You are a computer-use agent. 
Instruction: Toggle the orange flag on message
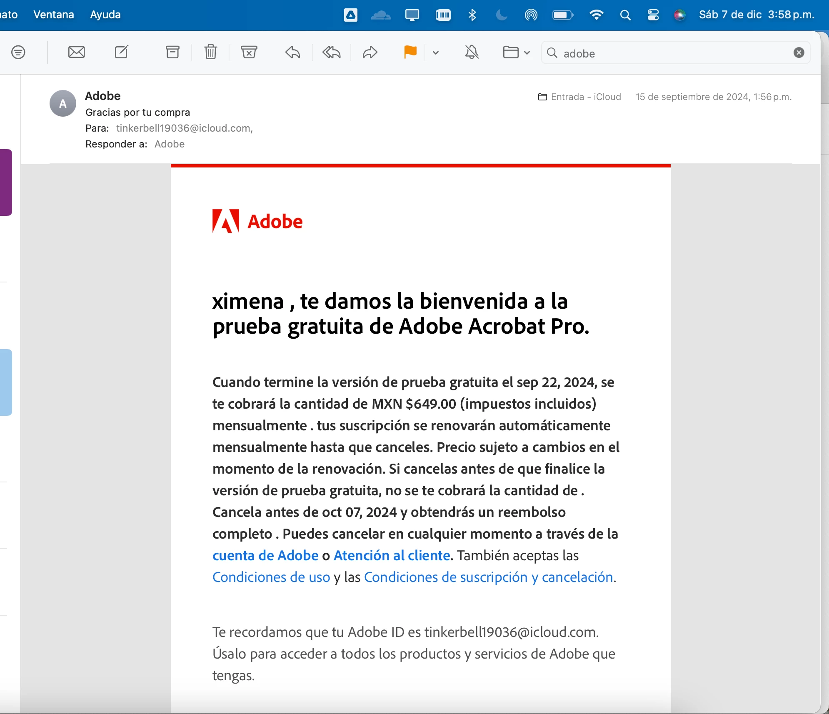point(410,52)
